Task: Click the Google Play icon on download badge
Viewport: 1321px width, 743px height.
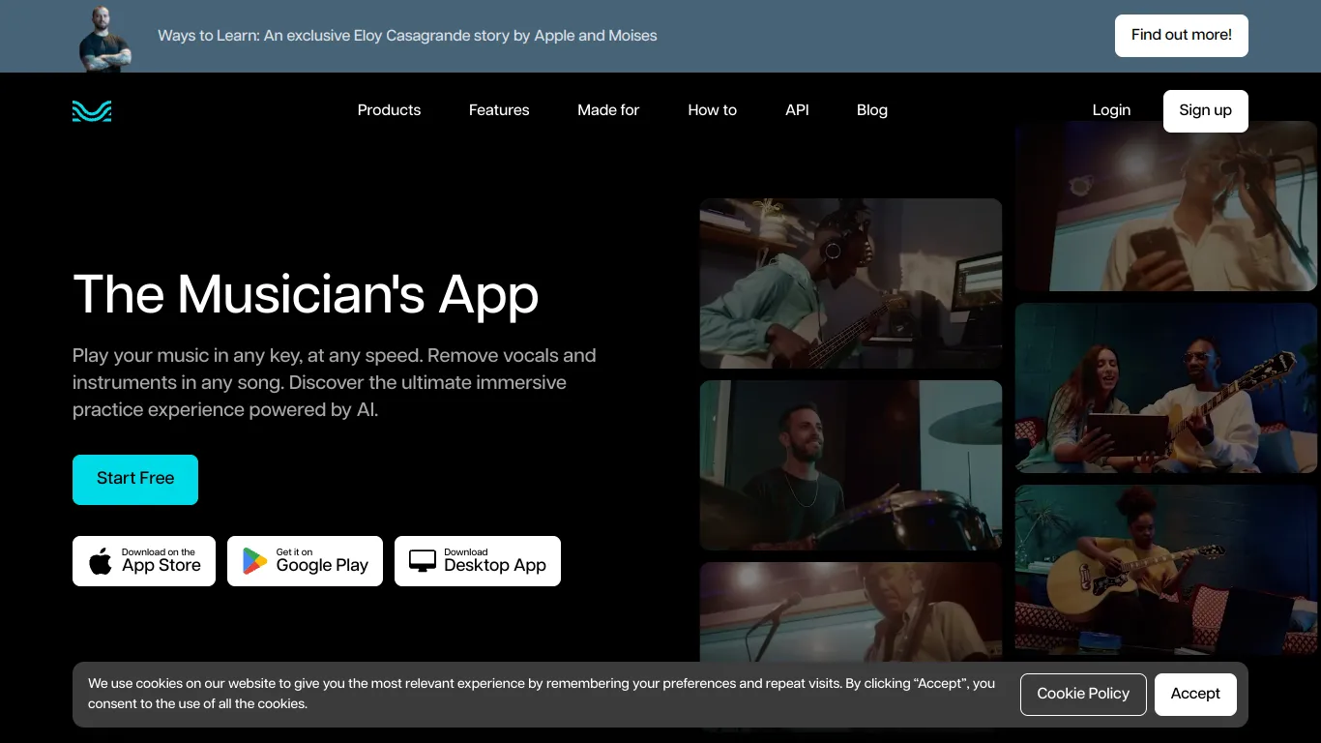Action: pos(253,561)
